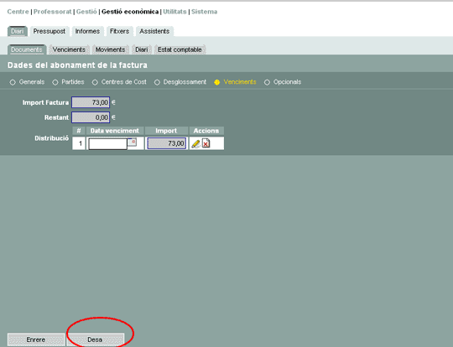Select the Venciments radio option
453x347 pixels.
[x=217, y=82]
